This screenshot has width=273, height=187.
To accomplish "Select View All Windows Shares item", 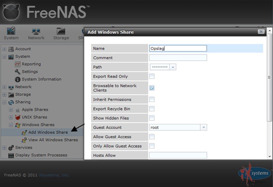I will (x=53, y=140).
